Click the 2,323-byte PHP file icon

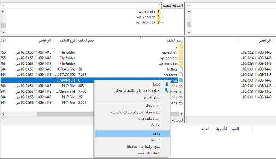click(x=181, y=103)
